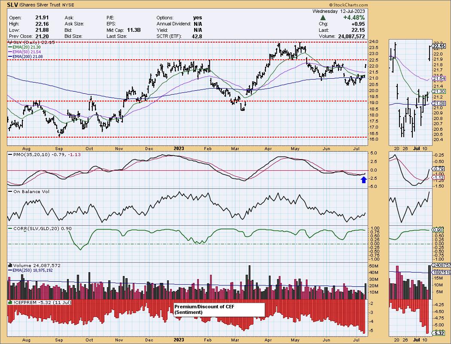This screenshot has height=344, width=451.
Task: Click the 21.54 EMA tag in zoom panel
Action: click(439, 79)
